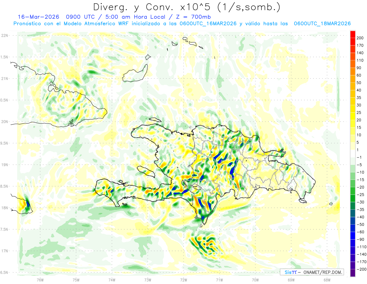Click the '8.5N' latitude axis label
Viewport: 367px width, 284px height.
[4, 186]
